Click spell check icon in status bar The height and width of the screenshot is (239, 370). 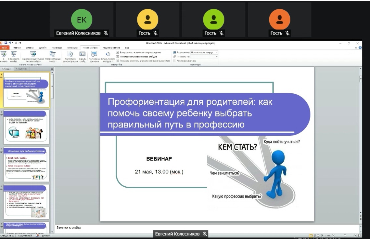coord(37,236)
